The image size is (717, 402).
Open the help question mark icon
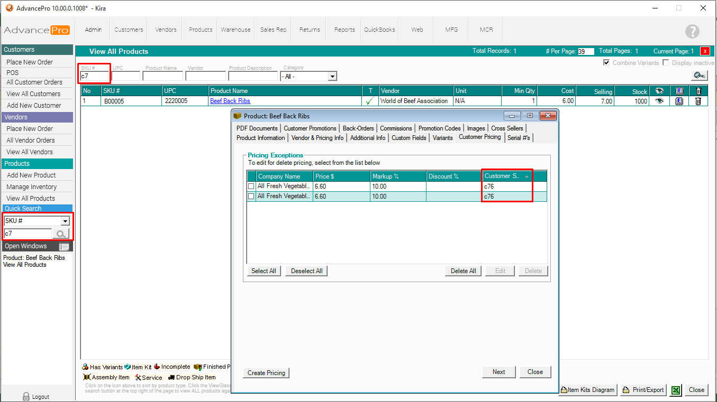[692, 31]
